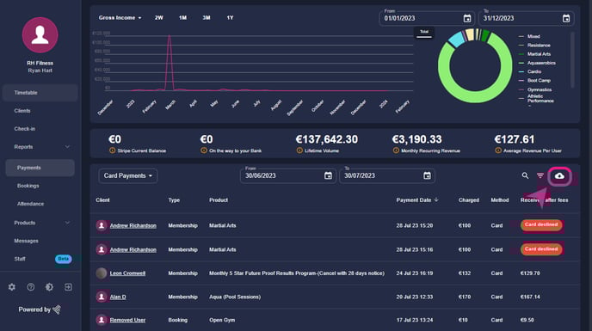592x331 pixels.
Task: Click Removed User's avatar icon
Action: (102, 320)
